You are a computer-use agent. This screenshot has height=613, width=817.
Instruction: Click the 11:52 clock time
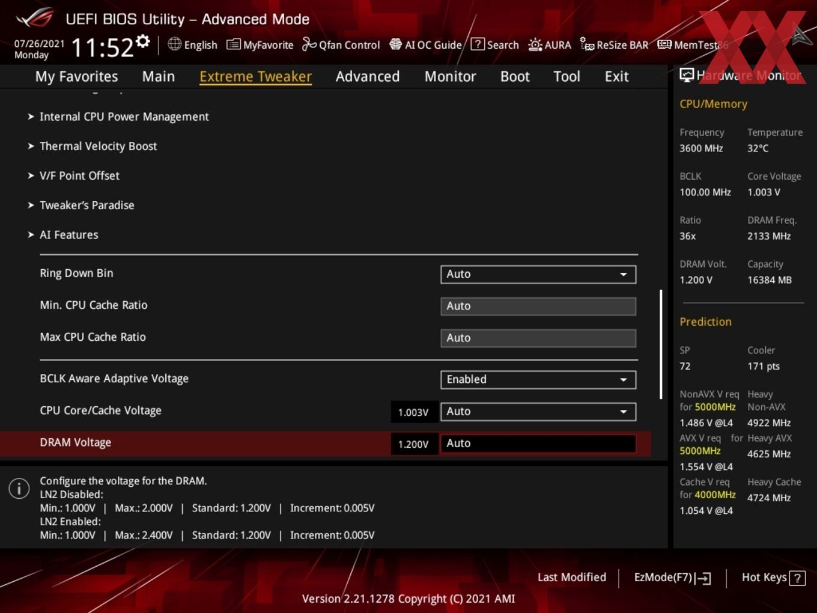tap(102, 47)
